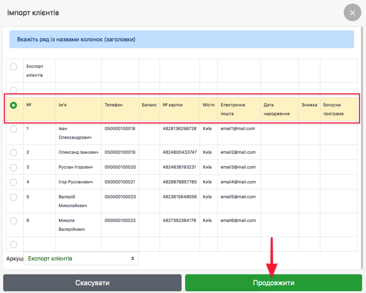Close the Імпорт клієнтів dialog
This screenshot has height=293, width=366.
[352, 13]
